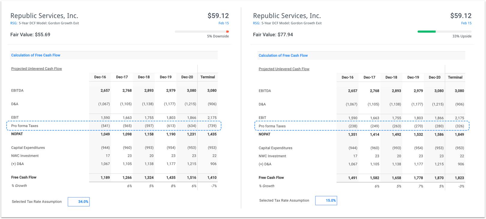Image resolution: width=486 pixels, height=219 pixels.
Task: Click the Feb 15 date link in left panel
Action: point(223,23)
